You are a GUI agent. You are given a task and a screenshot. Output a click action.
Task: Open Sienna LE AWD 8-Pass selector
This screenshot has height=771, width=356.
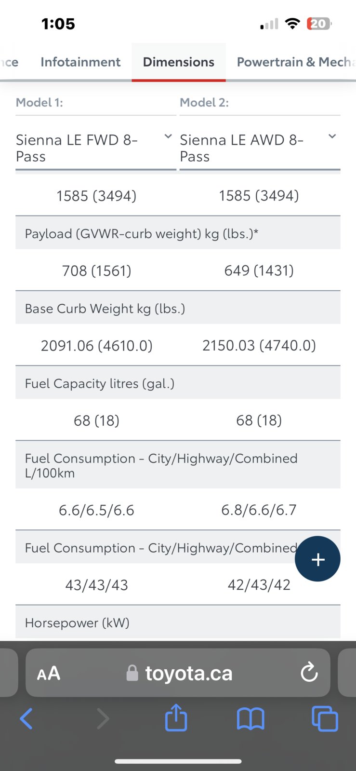(x=260, y=148)
